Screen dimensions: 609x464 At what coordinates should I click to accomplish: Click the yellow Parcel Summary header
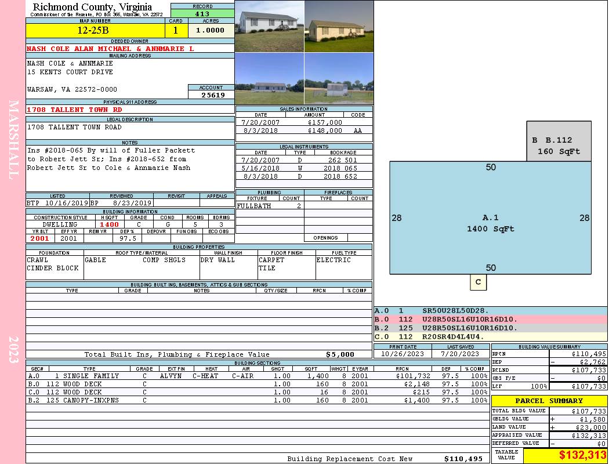[x=549, y=401]
